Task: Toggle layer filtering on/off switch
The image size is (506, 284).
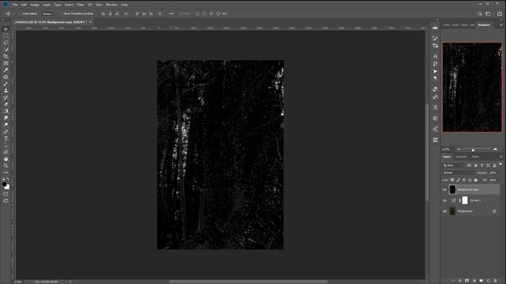Action: tap(500, 165)
